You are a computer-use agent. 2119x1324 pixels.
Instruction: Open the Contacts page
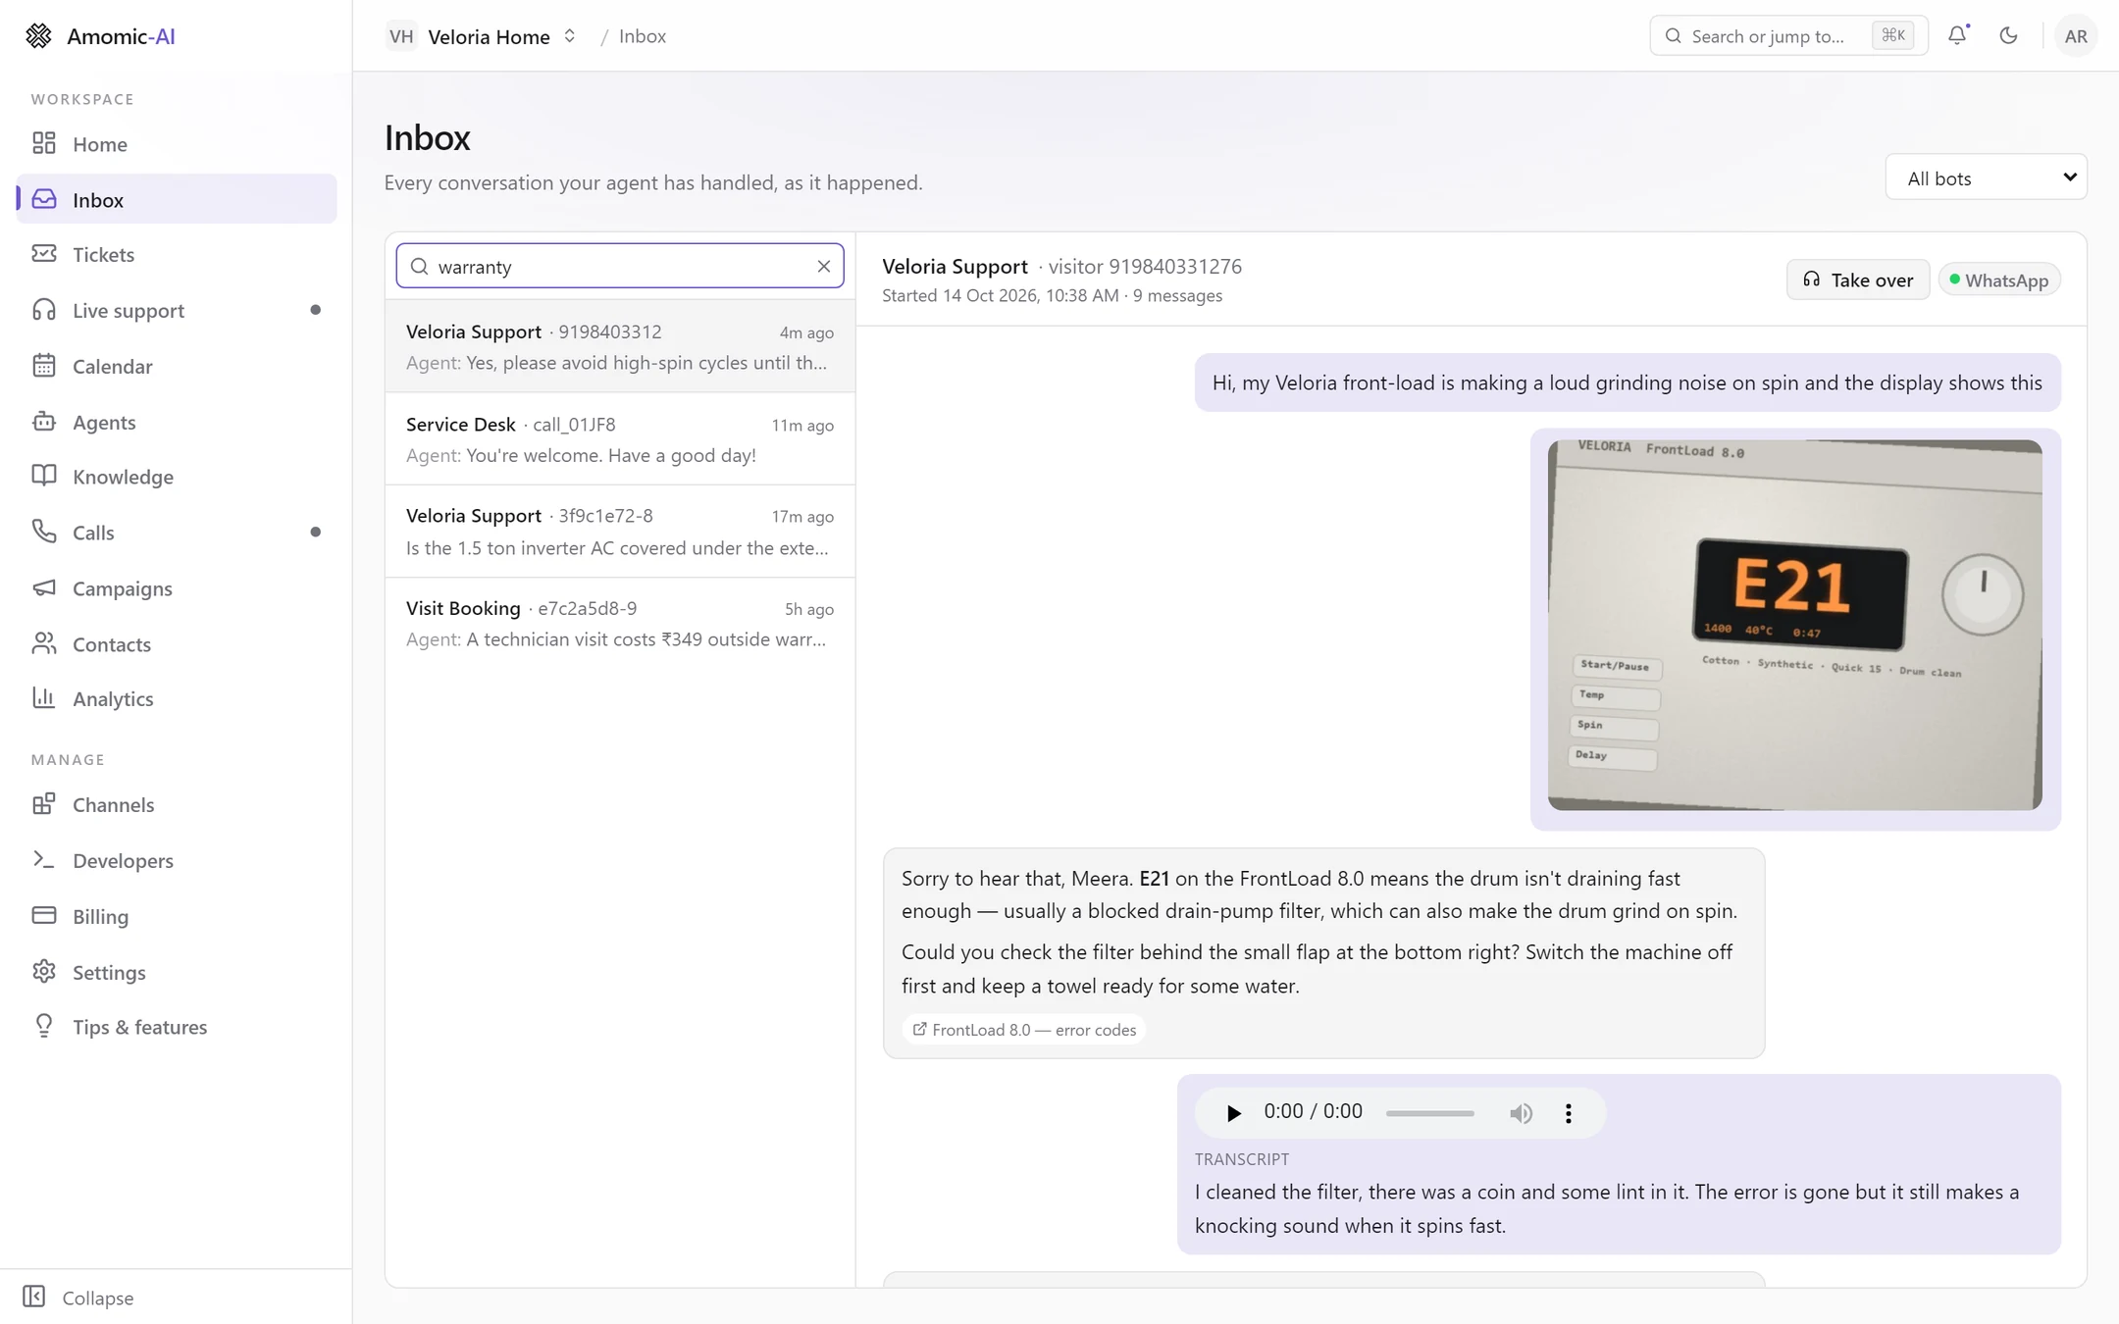(x=177, y=644)
